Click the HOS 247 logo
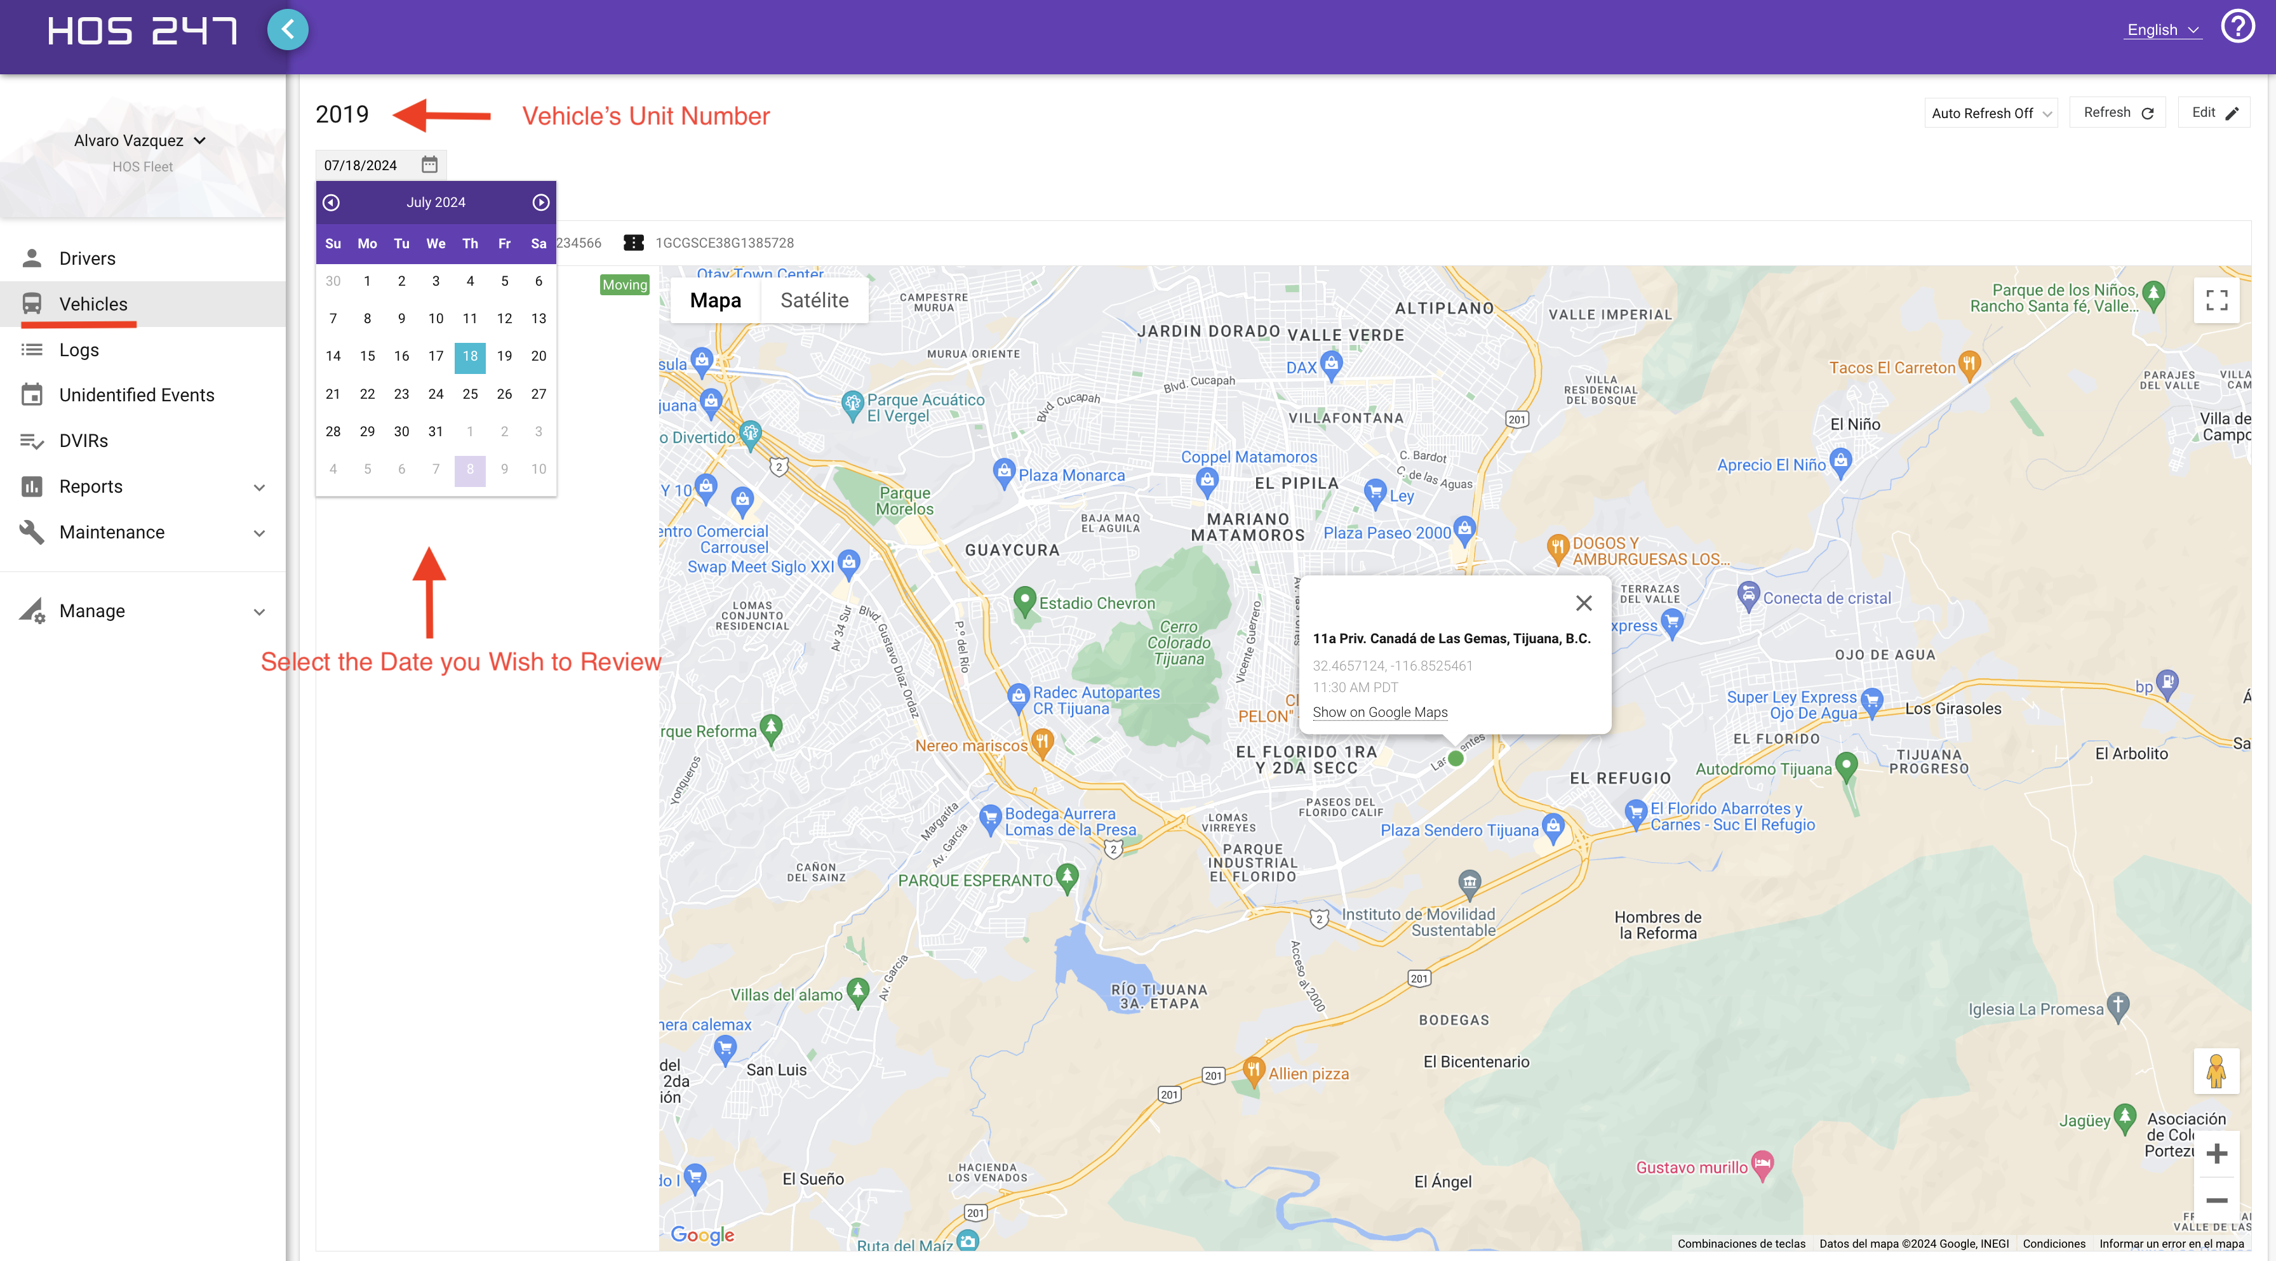The image size is (2276, 1261). 142,30
